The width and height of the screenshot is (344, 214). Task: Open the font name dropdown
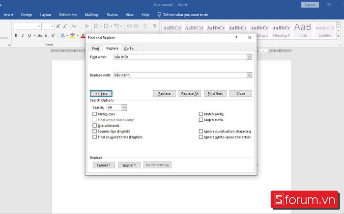[x=39, y=27]
